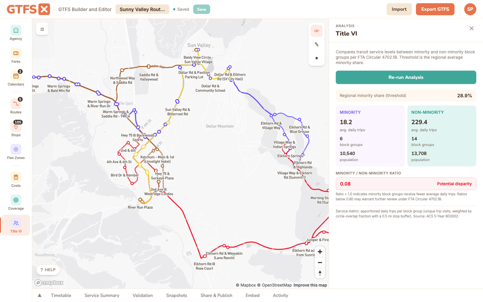
Task: Open Flex Zones section
Action: pyautogui.click(x=16, y=152)
